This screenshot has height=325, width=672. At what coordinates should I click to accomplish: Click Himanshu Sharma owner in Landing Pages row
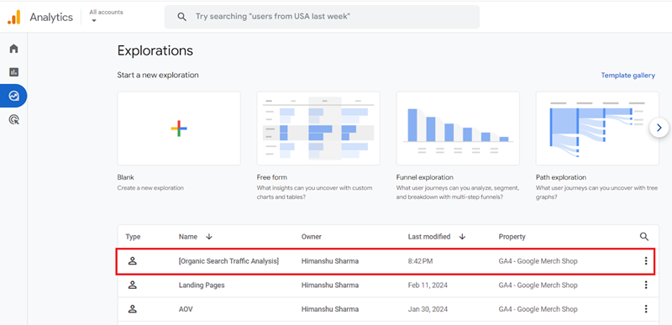click(330, 286)
